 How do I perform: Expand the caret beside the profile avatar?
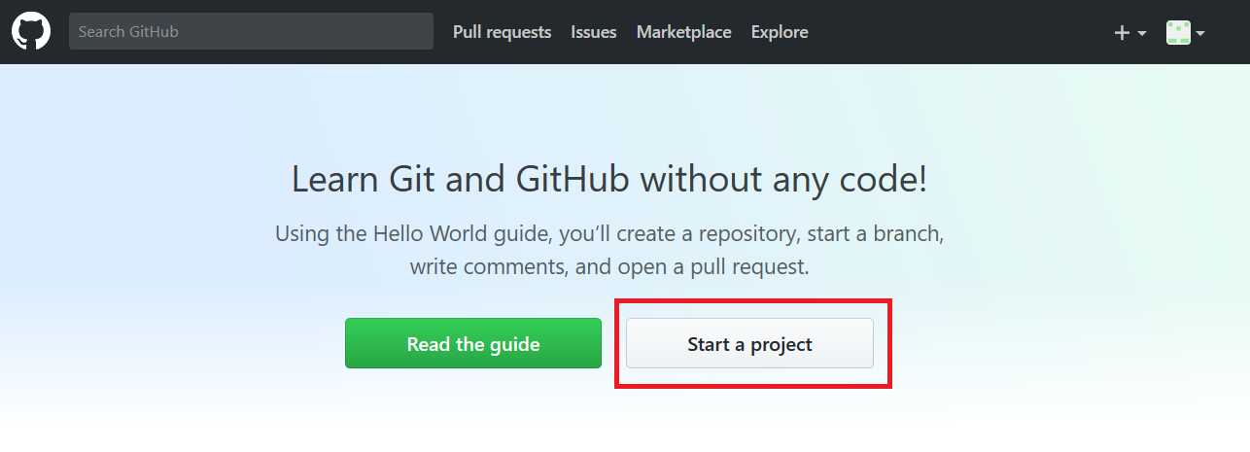tap(1200, 33)
